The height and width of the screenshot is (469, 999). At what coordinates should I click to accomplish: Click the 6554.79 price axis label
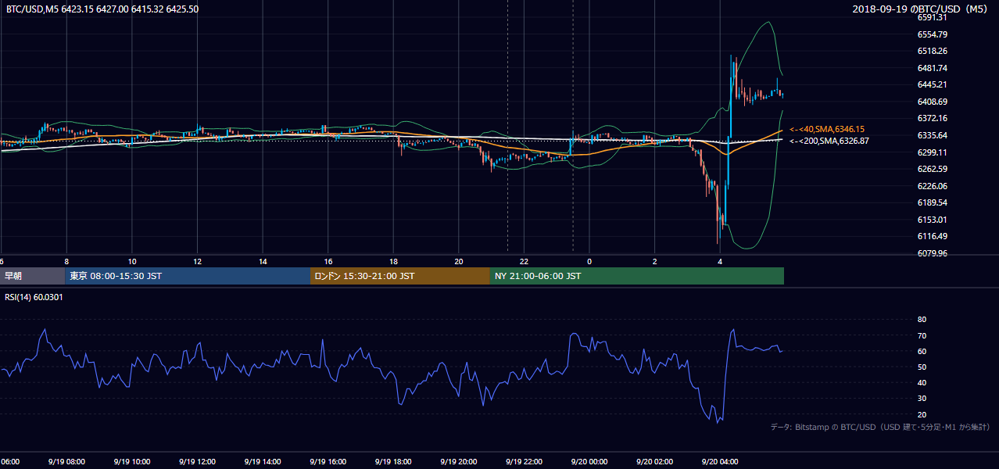click(933, 34)
